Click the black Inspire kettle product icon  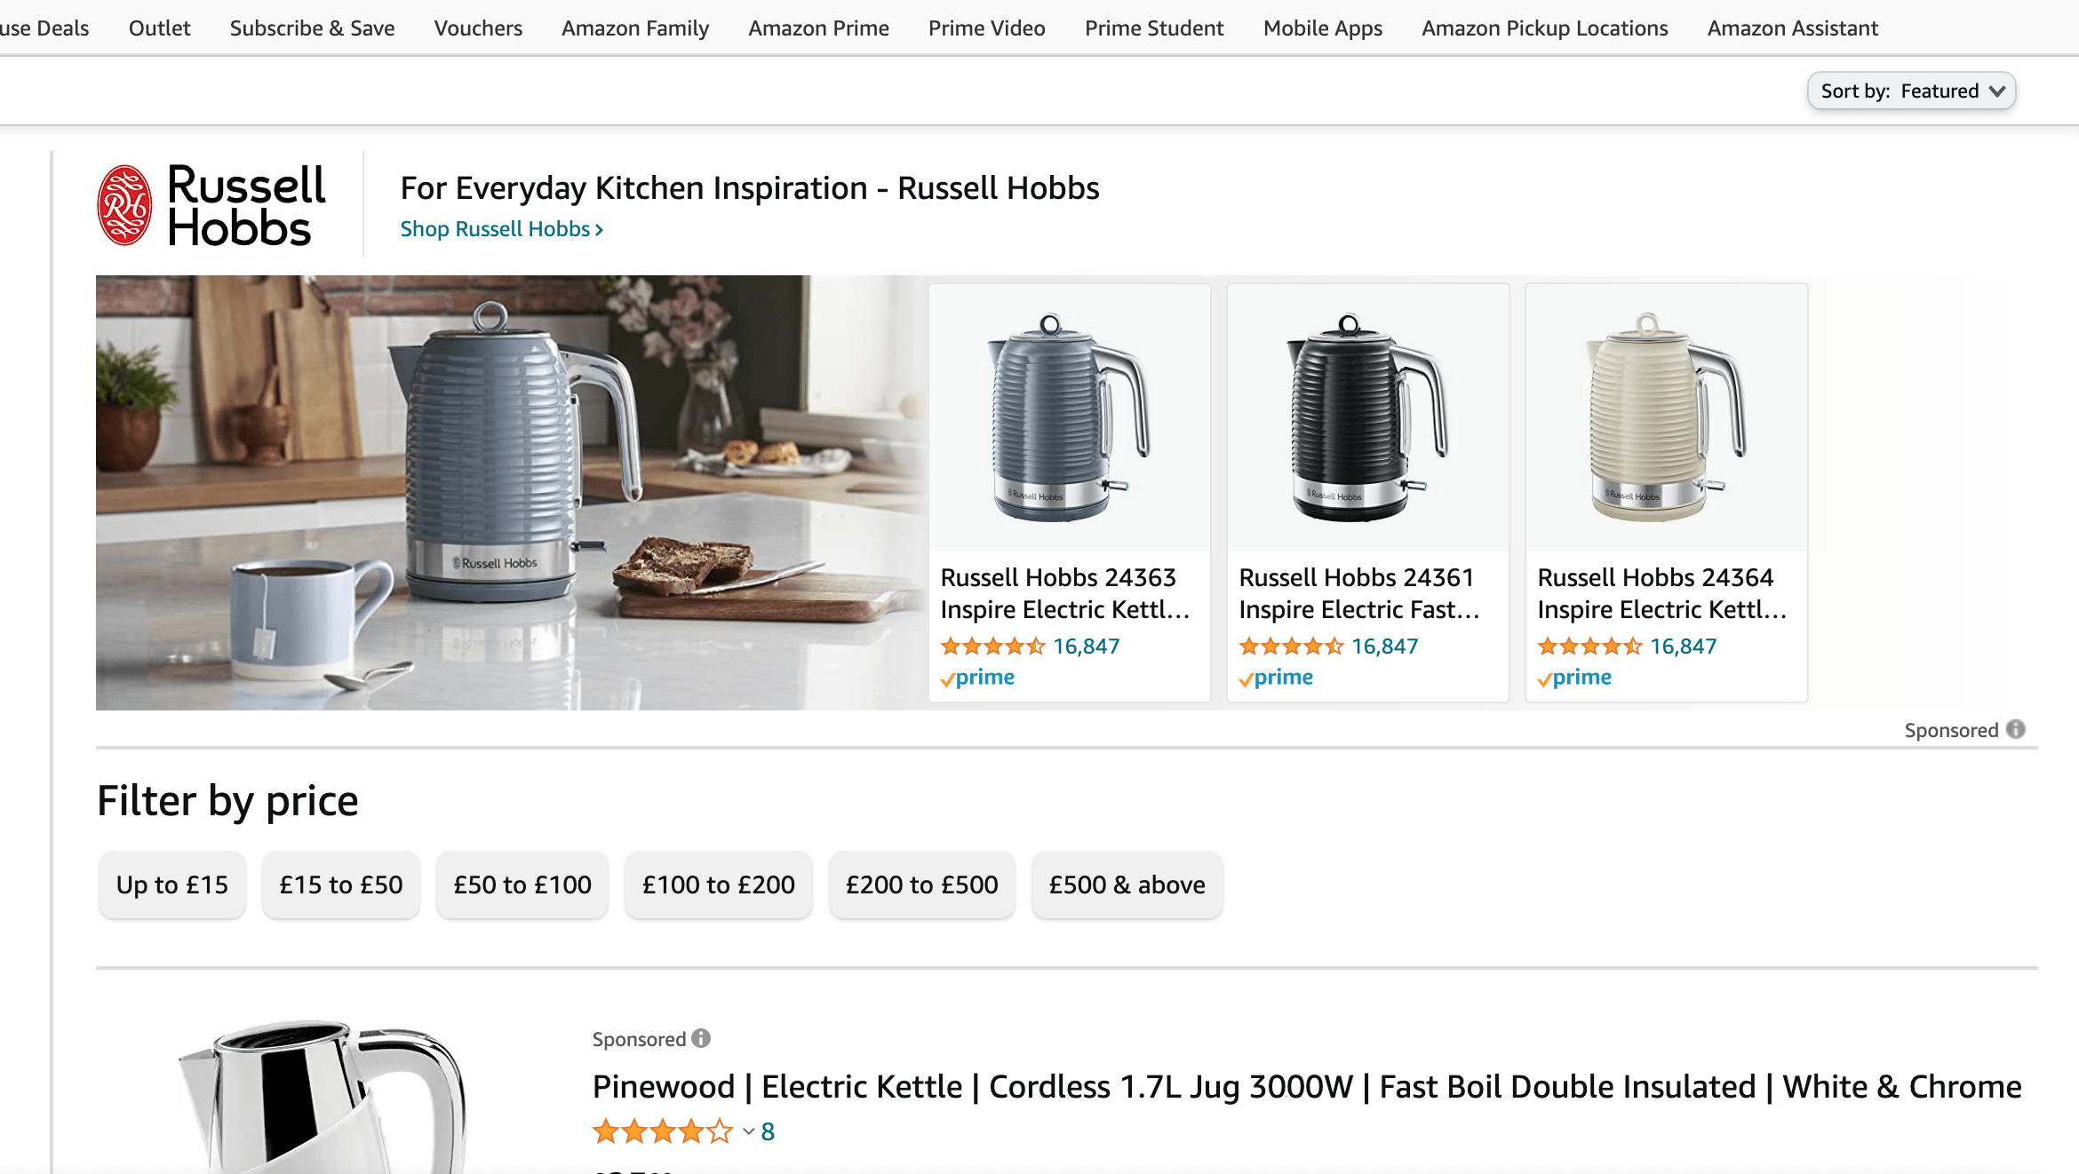1368,415
